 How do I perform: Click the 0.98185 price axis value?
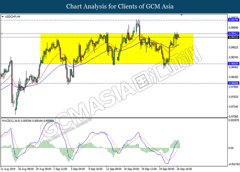pos(233,77)
